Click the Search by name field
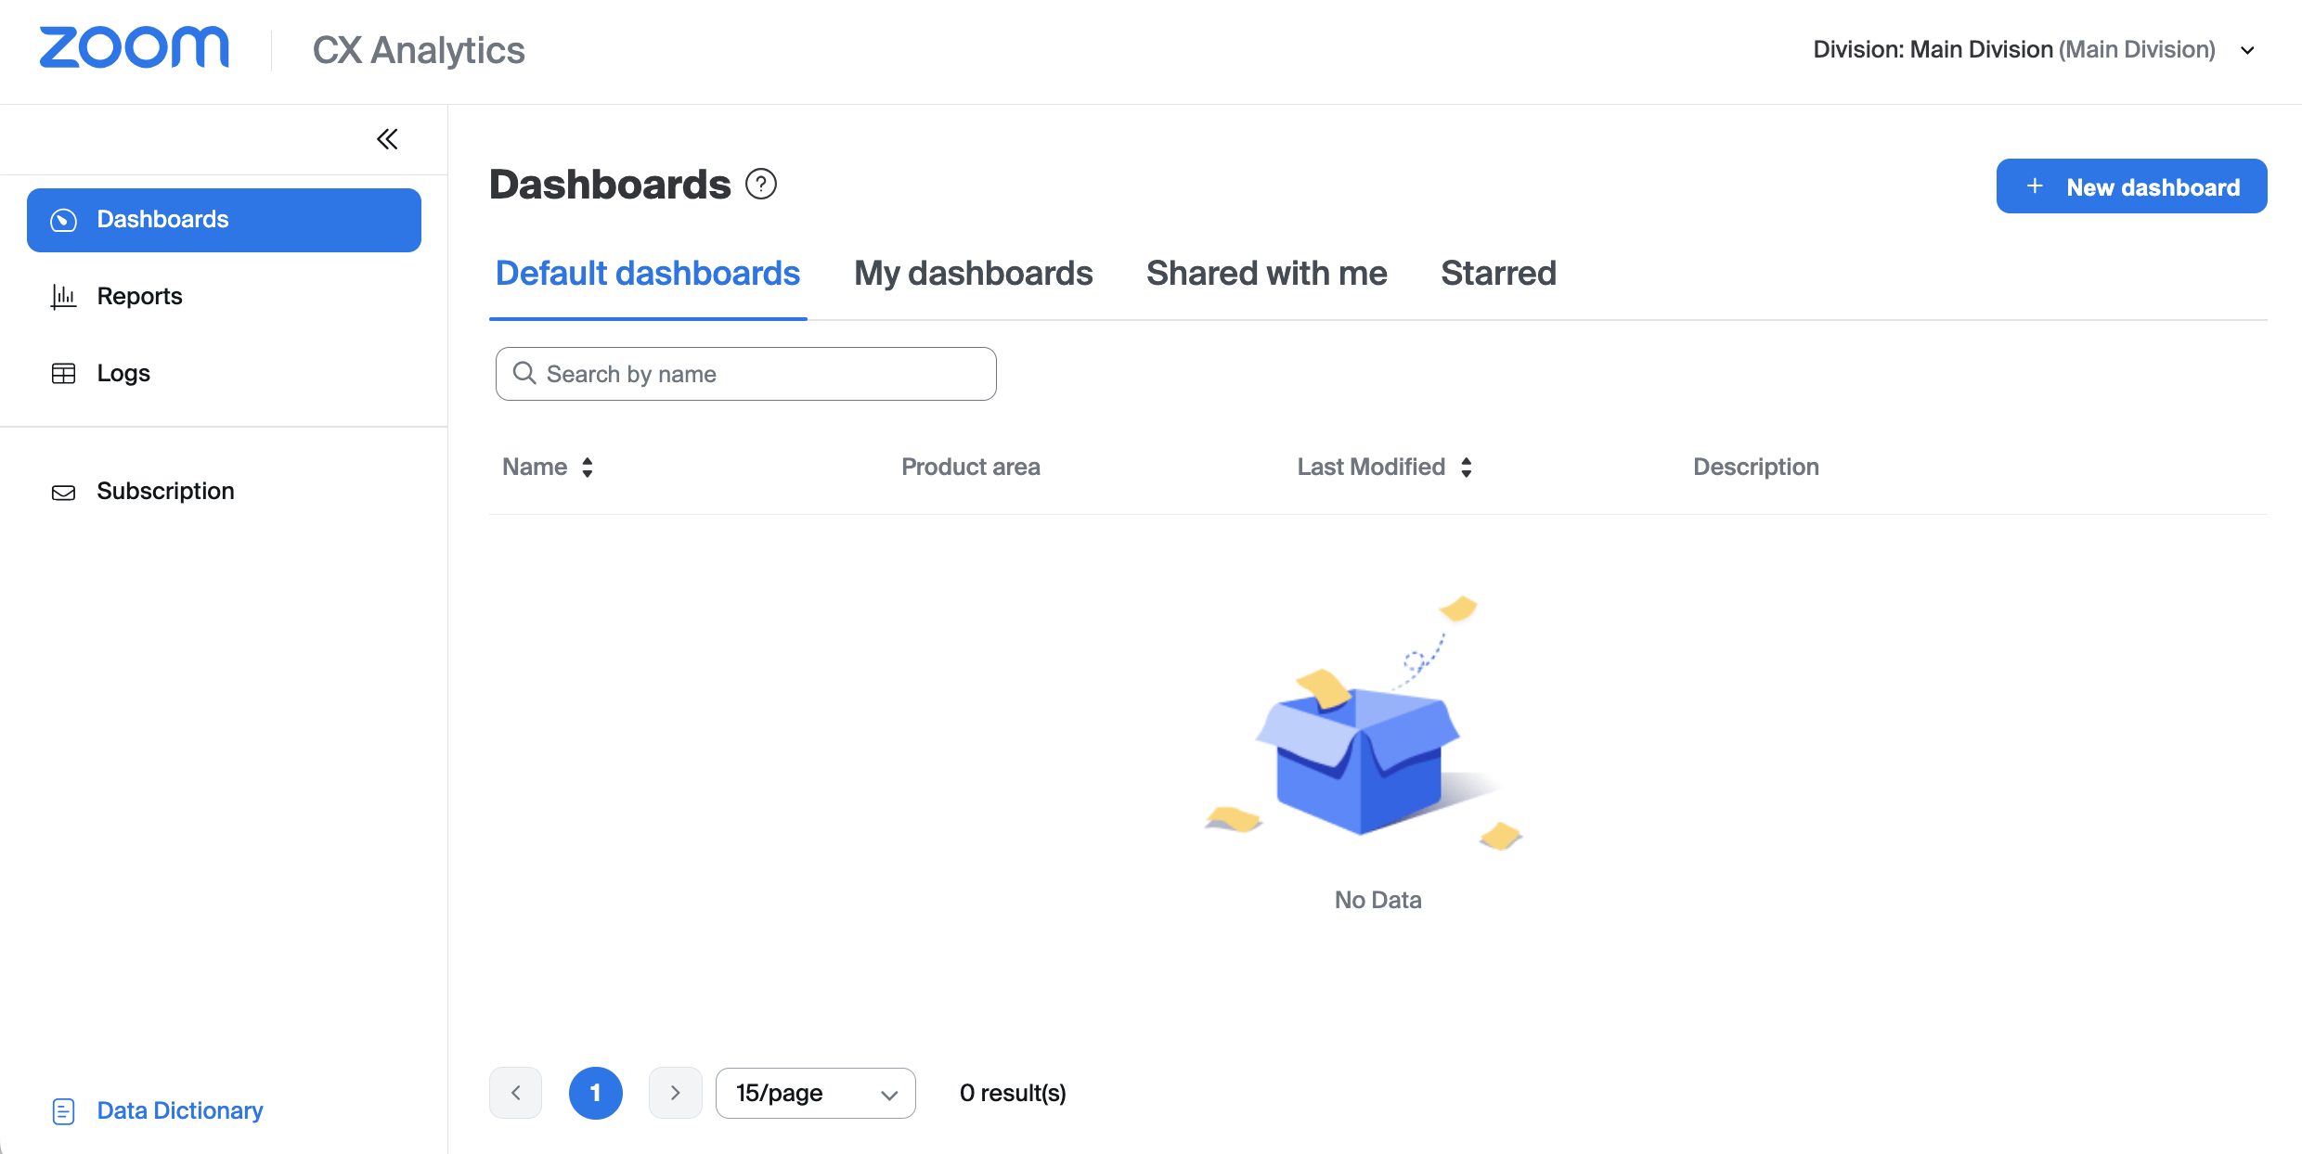The width and height of the screenshot is (2302, 1154). [x=744, y=373]
